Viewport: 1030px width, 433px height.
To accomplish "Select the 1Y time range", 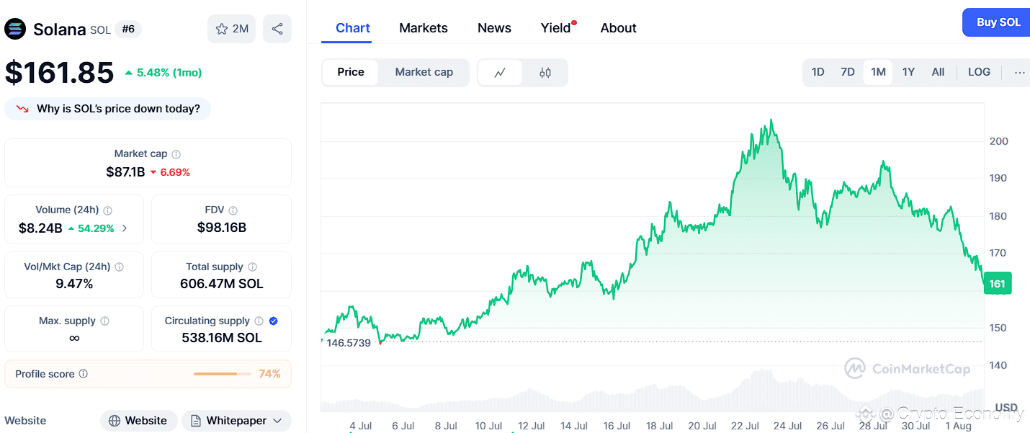I will click(908, 72).
